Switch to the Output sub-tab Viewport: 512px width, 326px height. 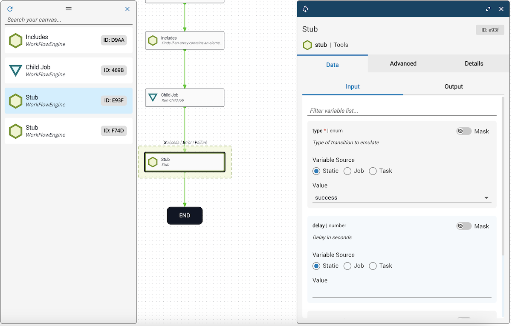[x=453, y=87]
